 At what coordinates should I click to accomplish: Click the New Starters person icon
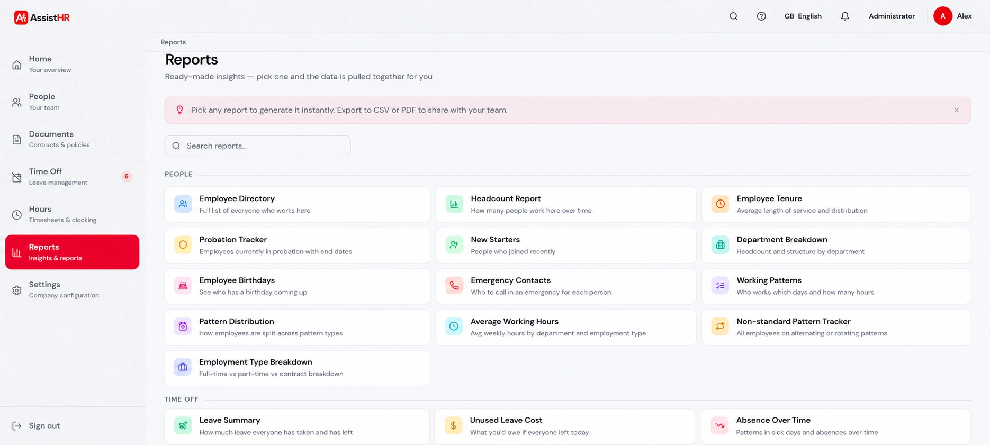click(454, 245)
